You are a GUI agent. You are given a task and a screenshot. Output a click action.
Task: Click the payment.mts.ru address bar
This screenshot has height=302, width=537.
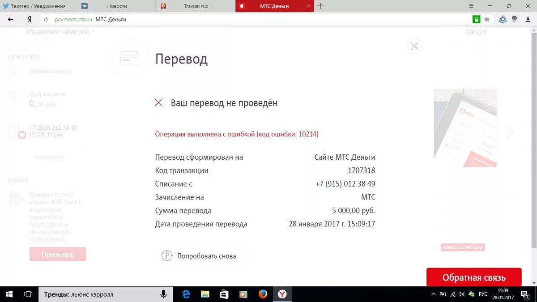(255, 19)
